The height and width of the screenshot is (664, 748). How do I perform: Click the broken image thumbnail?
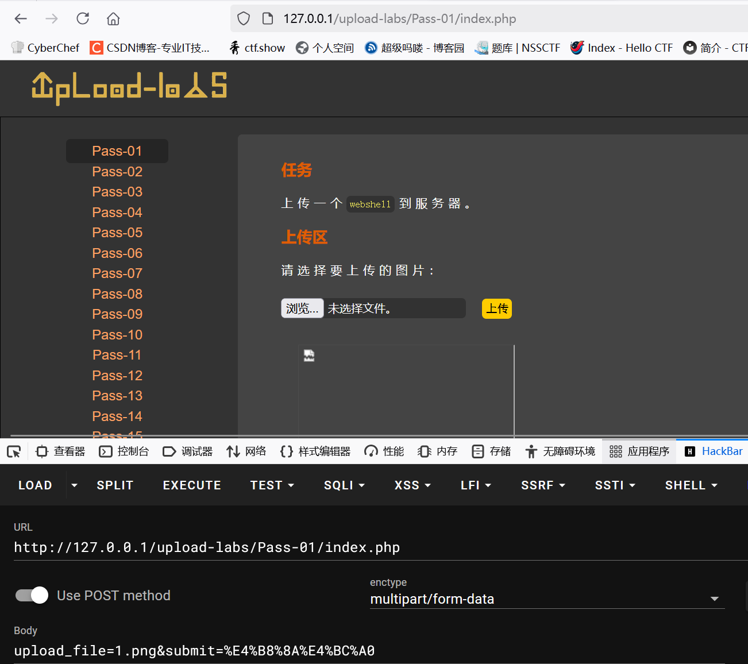tap(309, 356)
